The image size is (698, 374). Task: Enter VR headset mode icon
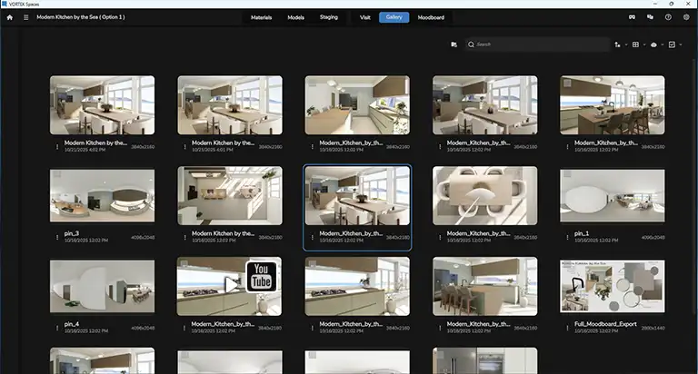coord(631,17)
